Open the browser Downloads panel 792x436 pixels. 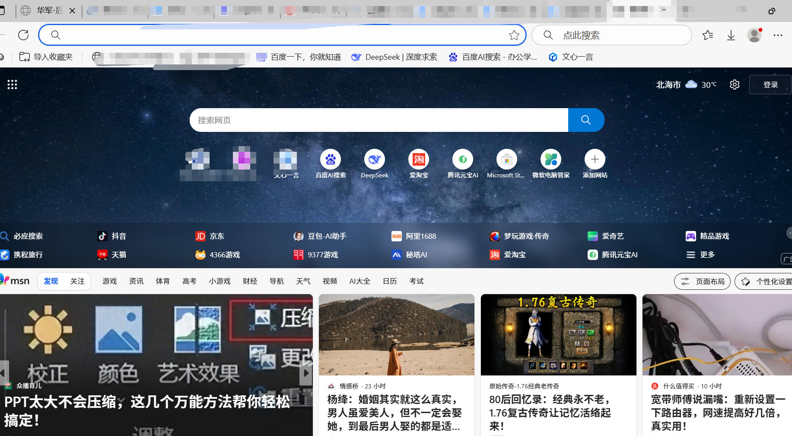pos(731,35)
